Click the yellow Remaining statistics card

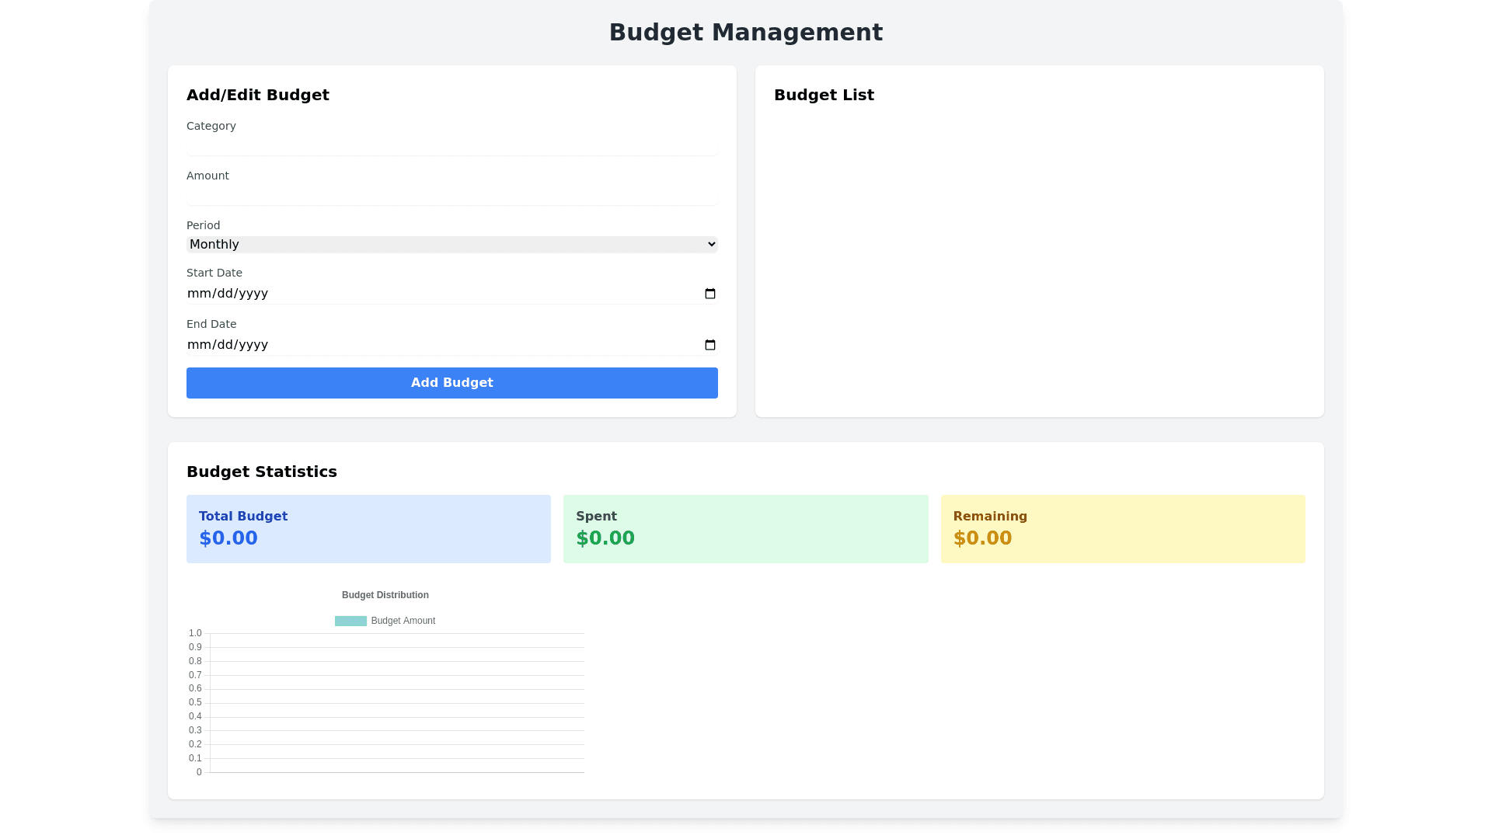[x=1122, y=529]
